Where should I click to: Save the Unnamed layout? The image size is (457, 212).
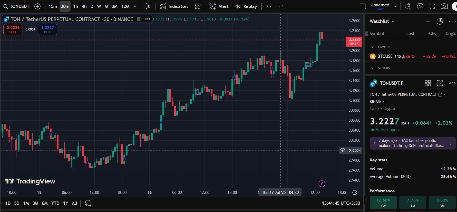[x=380, y=9]
